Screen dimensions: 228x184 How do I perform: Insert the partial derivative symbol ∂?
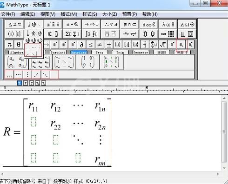coord(81,45)
